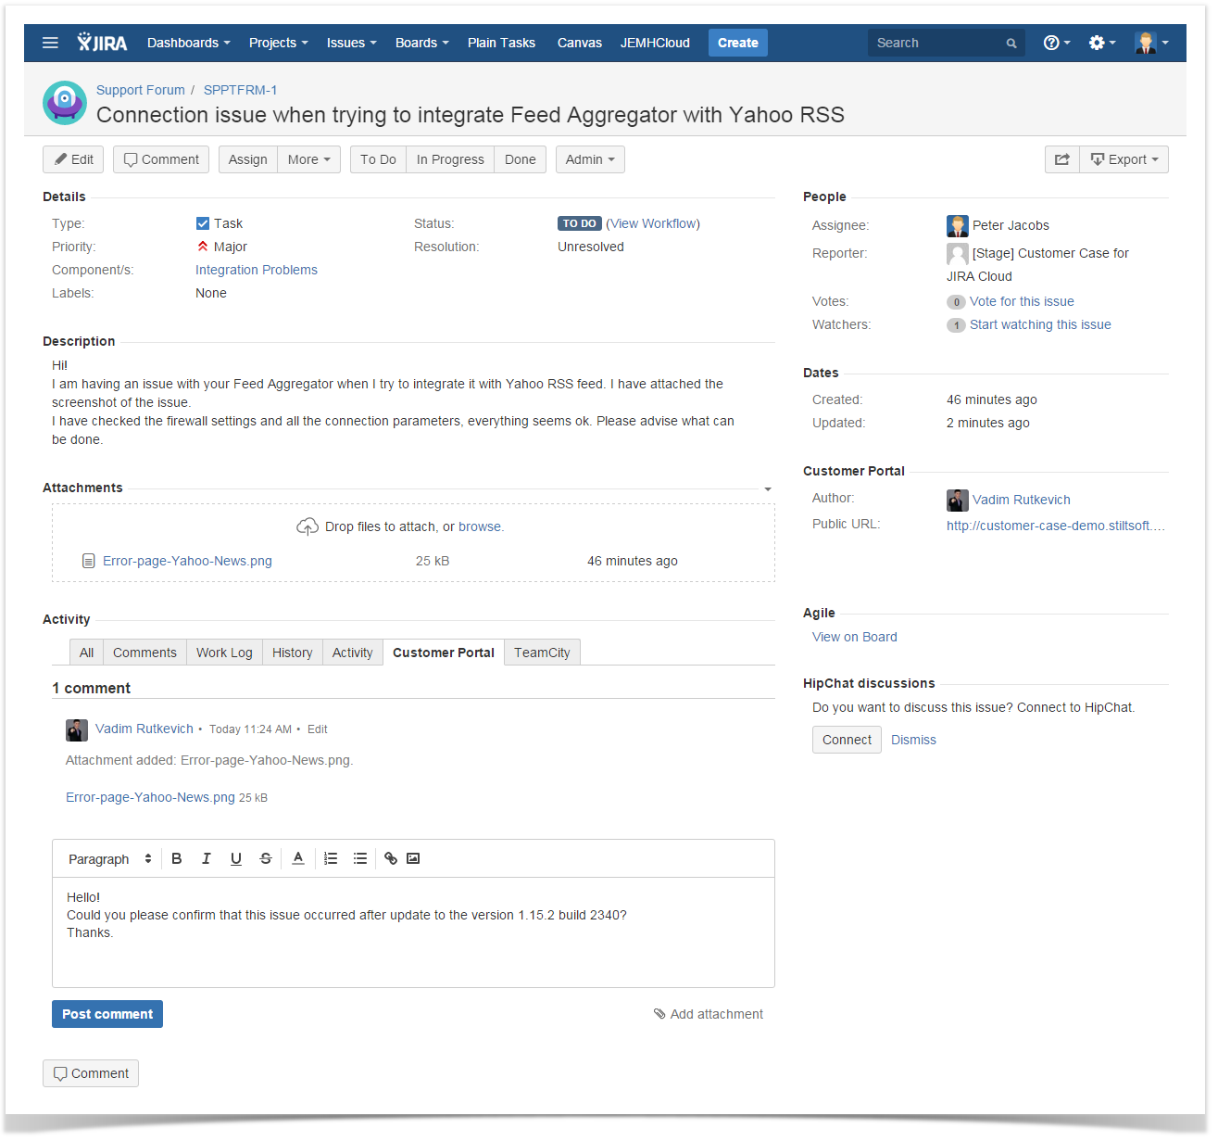Click the comment author's avatar
The width and height of the screenshot is (1218, 1141).
coord(77,730)
